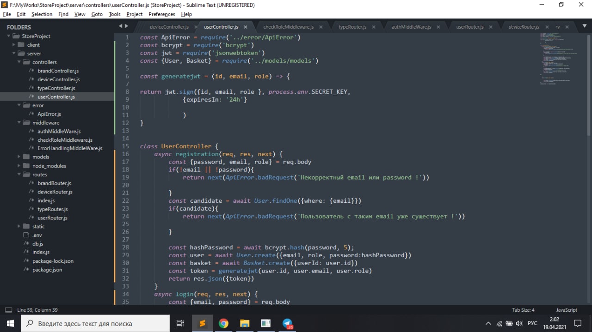Screen dimensions: 592x332
Task: Open the Edit menu
Action: click(x=21, y=14)
